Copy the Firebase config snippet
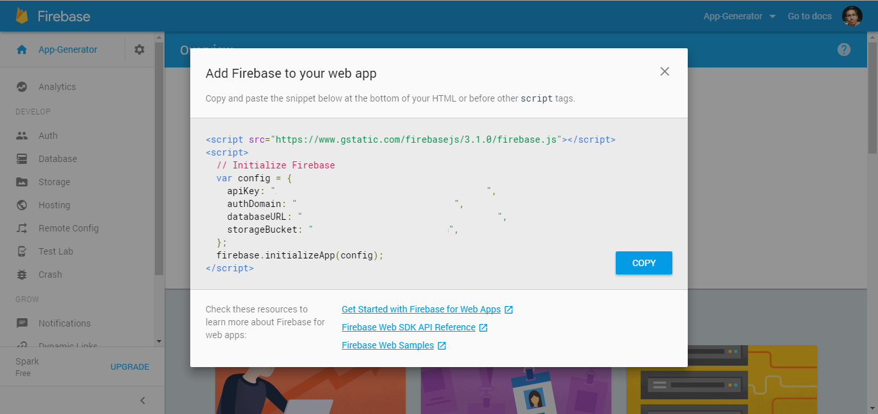878x414 pixels. click(643, 263)
